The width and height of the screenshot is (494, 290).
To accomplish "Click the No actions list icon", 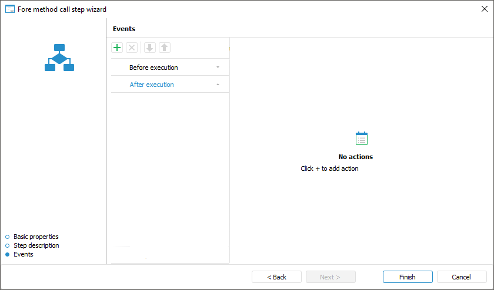I will click(362, 139).
